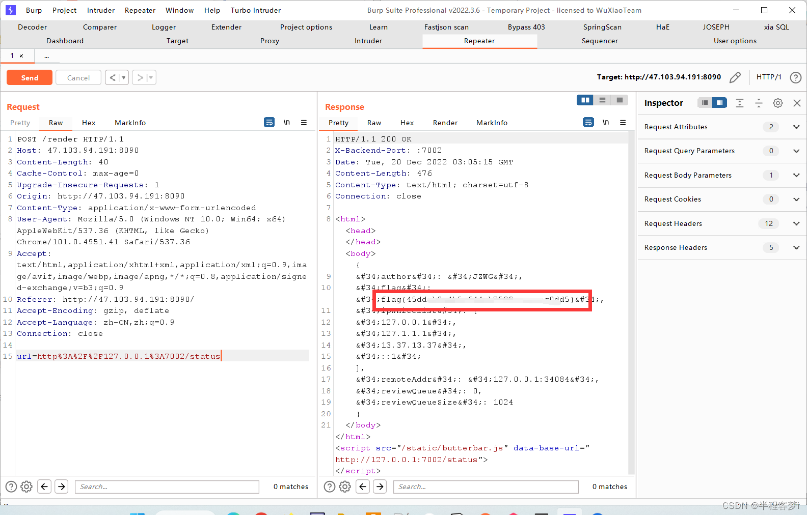Click the Send button
The width and height of the screenshot is (807, 515).
coord(30,77)
